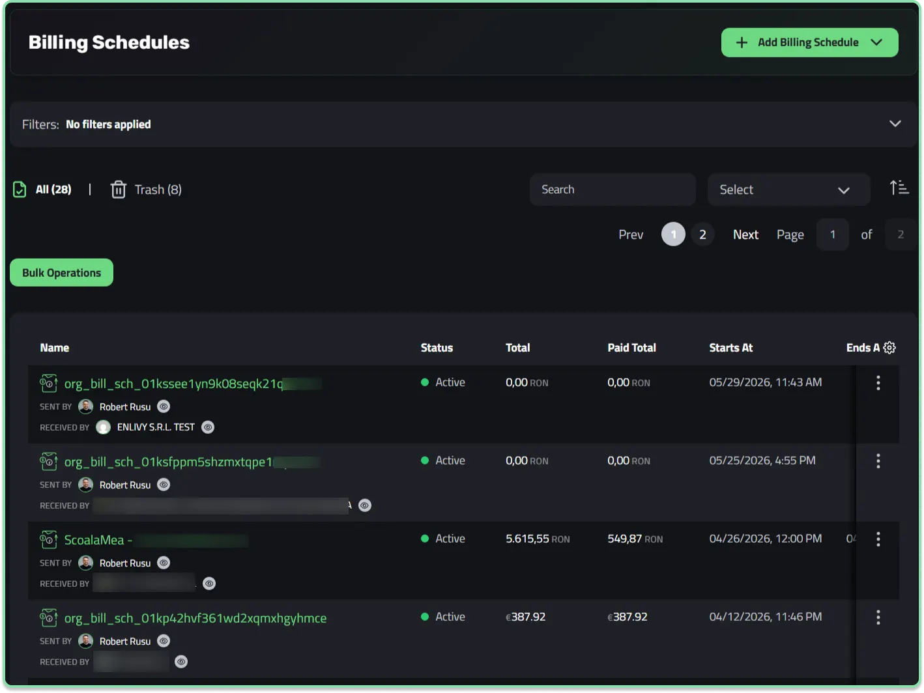924x693 pixels.
Task: Open three-dot menu for first billing schedule
Action: (x=878, y=383)
